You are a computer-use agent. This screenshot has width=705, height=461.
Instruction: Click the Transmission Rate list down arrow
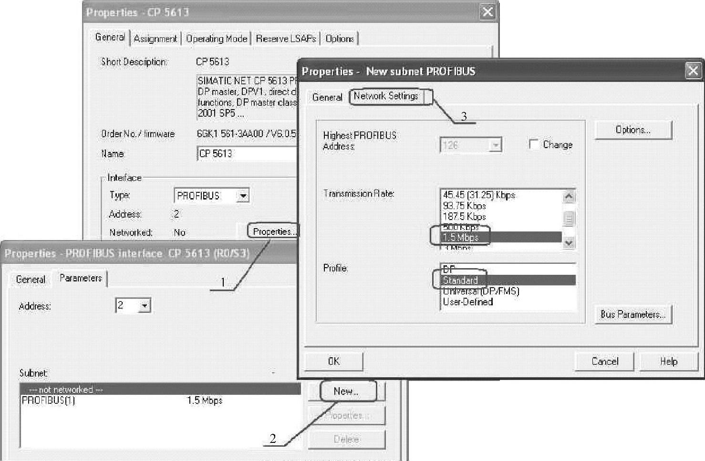point(569,242)
